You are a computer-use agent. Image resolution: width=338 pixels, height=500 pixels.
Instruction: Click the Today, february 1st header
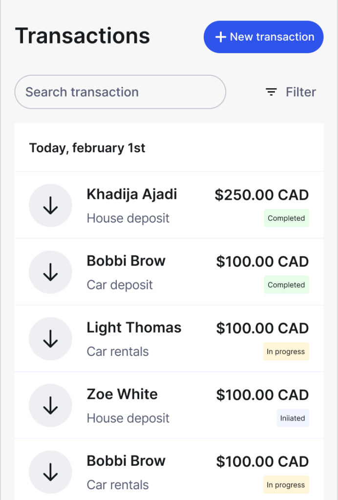point(87,148)
